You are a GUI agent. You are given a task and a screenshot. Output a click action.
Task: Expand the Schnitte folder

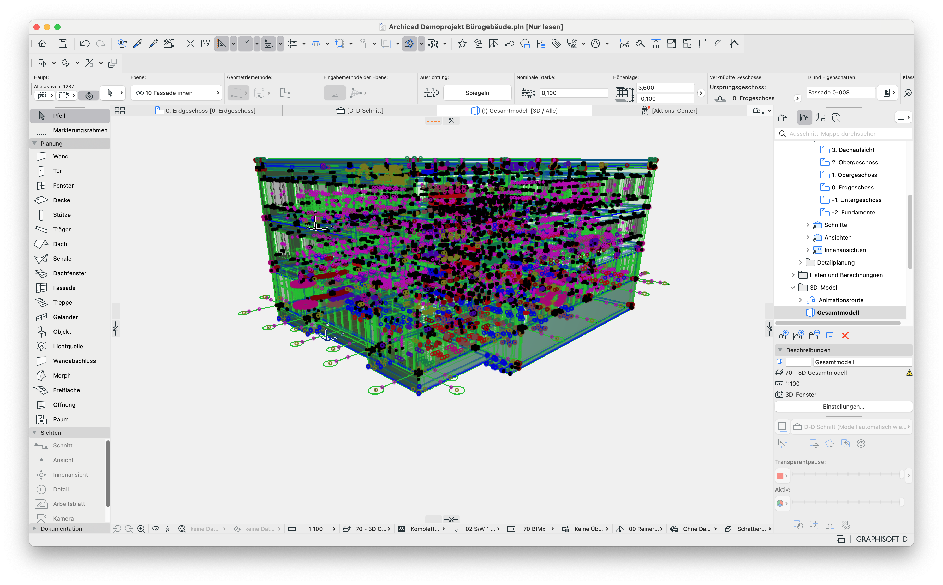808,225
